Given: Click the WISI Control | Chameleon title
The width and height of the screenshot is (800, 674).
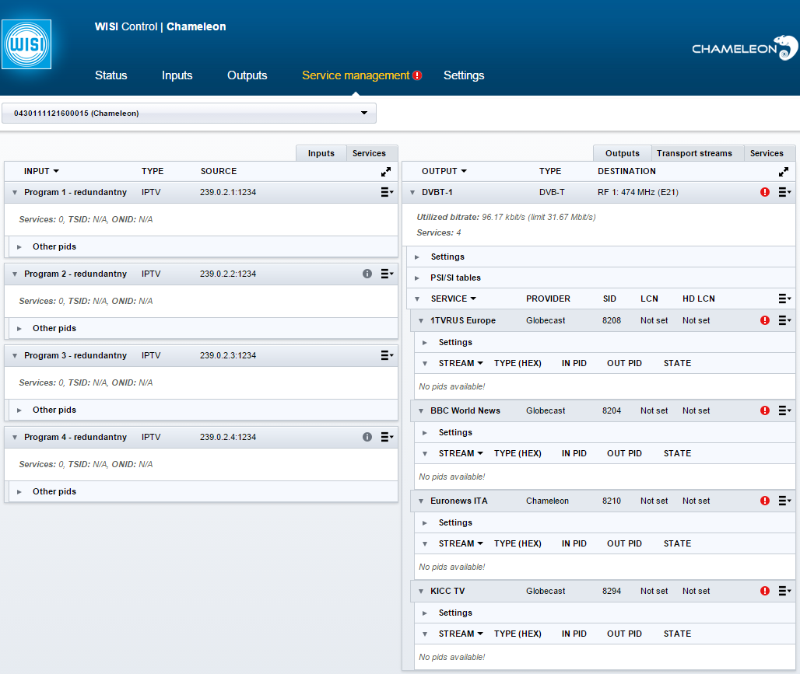Looking at the screenshot, I should pyautogui.click(x=160, y=26).
